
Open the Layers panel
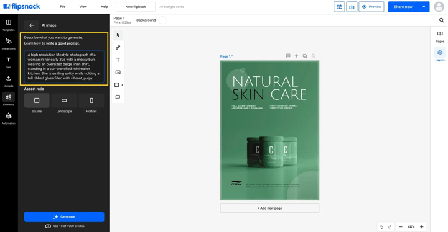(x=440, y=55)
